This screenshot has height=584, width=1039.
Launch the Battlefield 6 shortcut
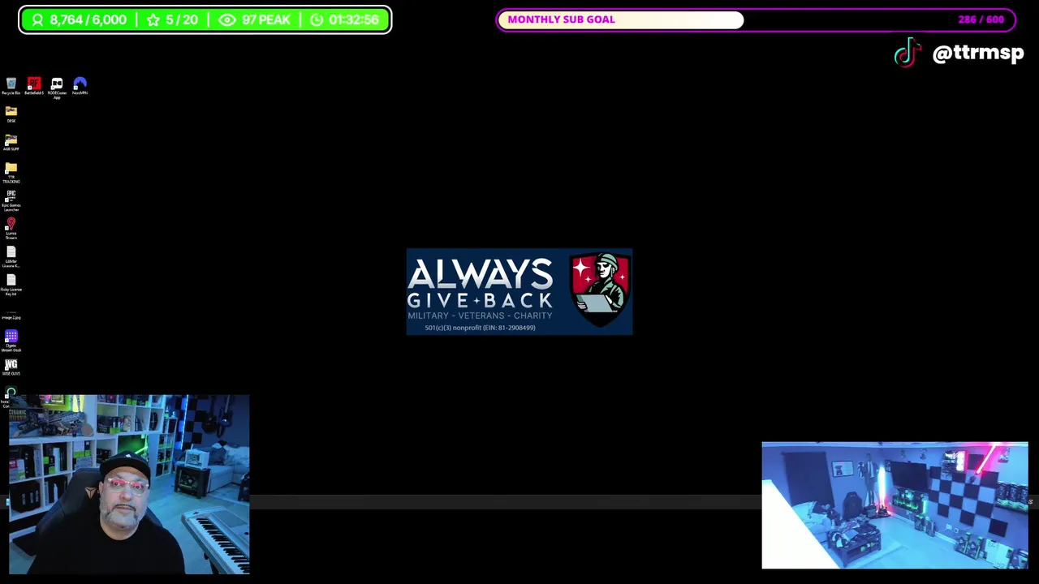tap(34, 86)
